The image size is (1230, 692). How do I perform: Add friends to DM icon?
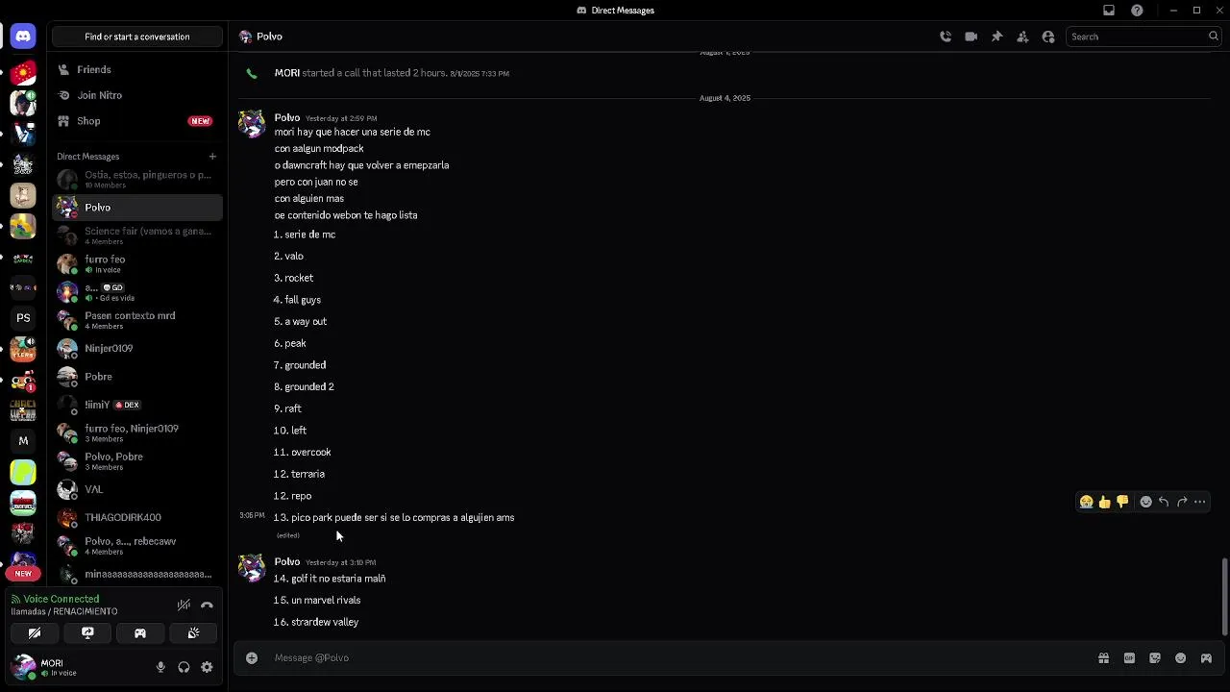1022,37
